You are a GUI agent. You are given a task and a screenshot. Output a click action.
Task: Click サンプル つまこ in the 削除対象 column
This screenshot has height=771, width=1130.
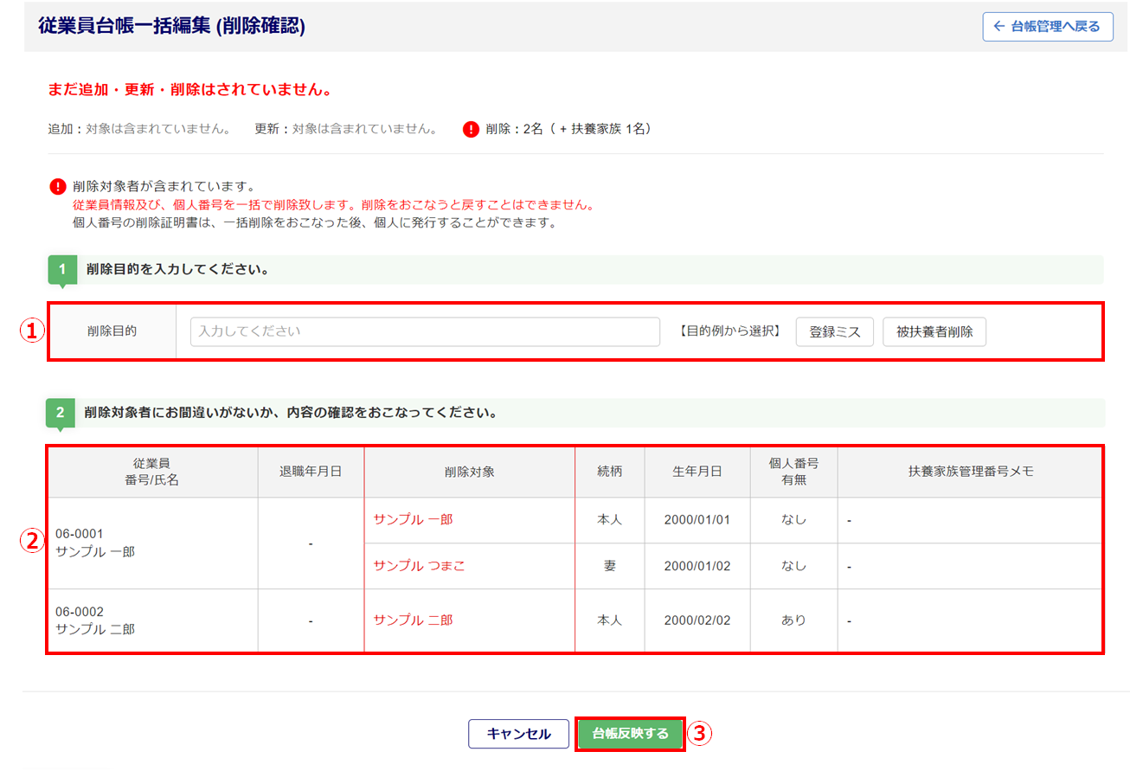(419, 566)
